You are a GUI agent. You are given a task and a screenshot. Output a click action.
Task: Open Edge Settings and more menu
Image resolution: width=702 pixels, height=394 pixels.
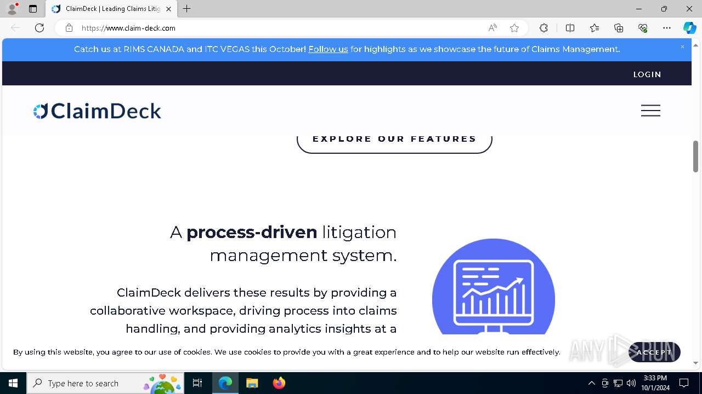[x=667, y=28]
